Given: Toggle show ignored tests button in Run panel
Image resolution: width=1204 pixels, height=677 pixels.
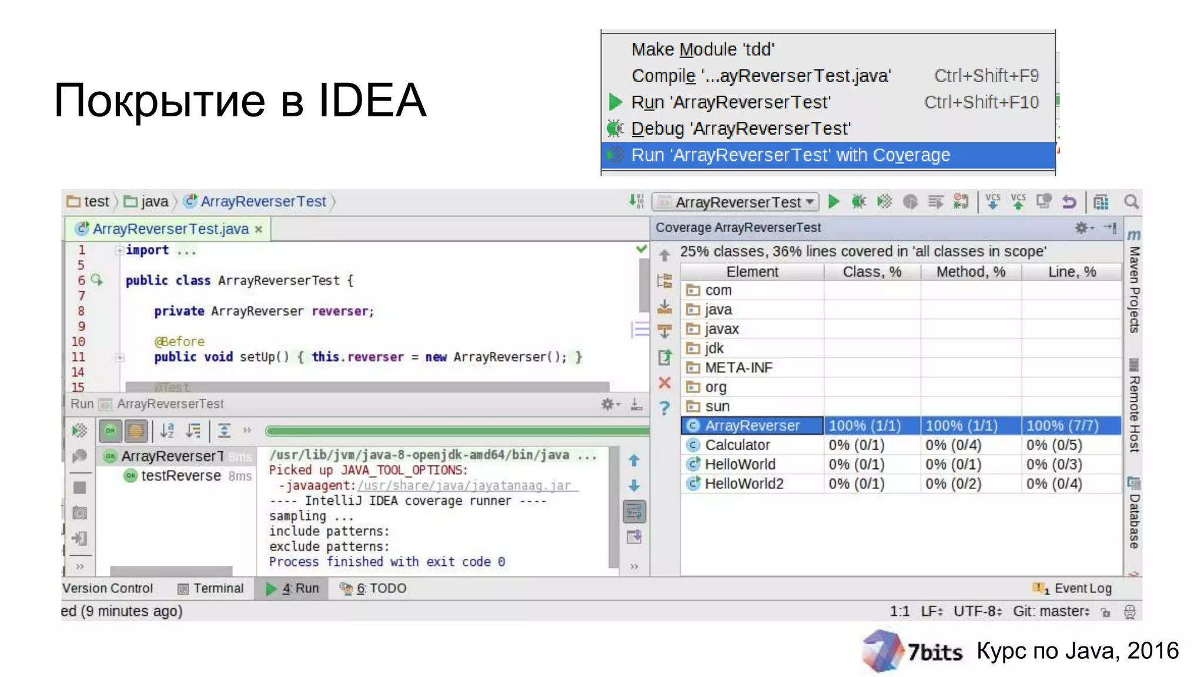Looking at the screenshot, I should point(136,431).
